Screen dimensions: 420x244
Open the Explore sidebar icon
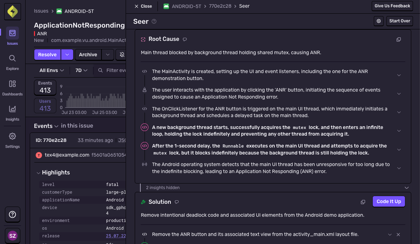tap(12, 62)
